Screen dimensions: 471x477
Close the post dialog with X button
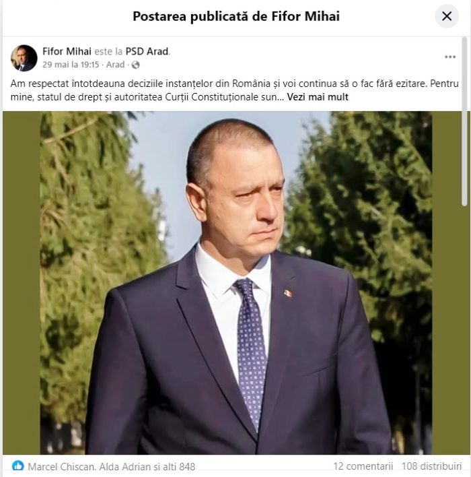(x=446, y=16)
